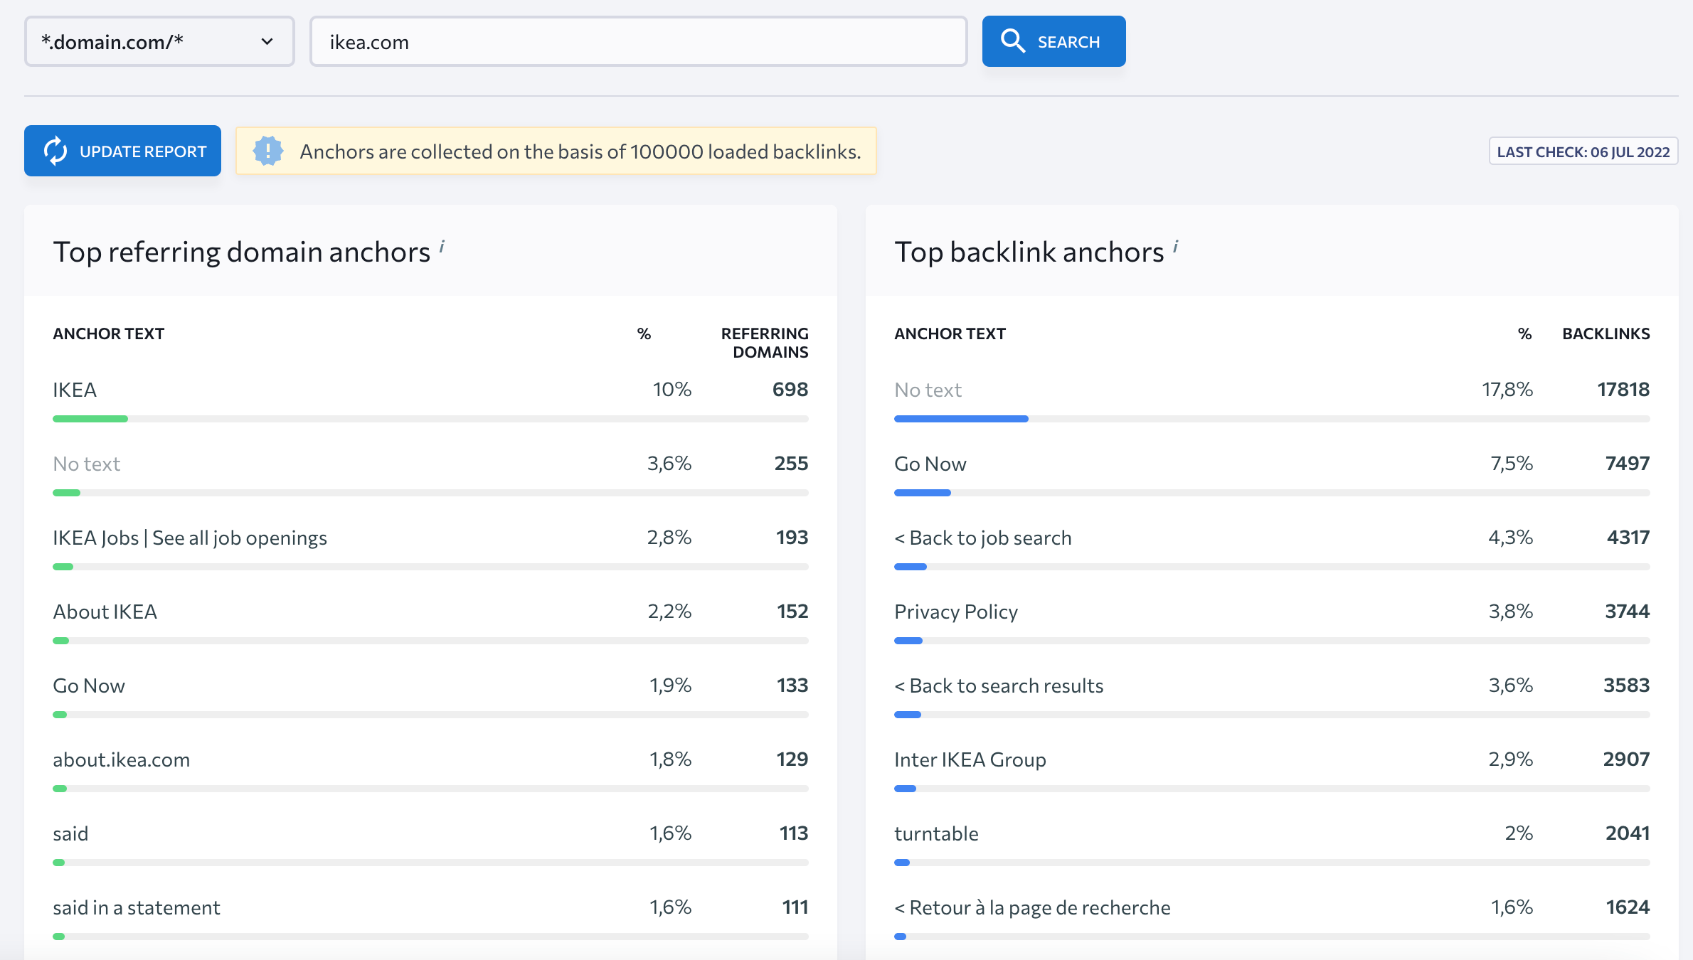Click Go Now anchor in backlink anchors list
The height and width of the screenshot is (960, 1693).
coord(930,464)
